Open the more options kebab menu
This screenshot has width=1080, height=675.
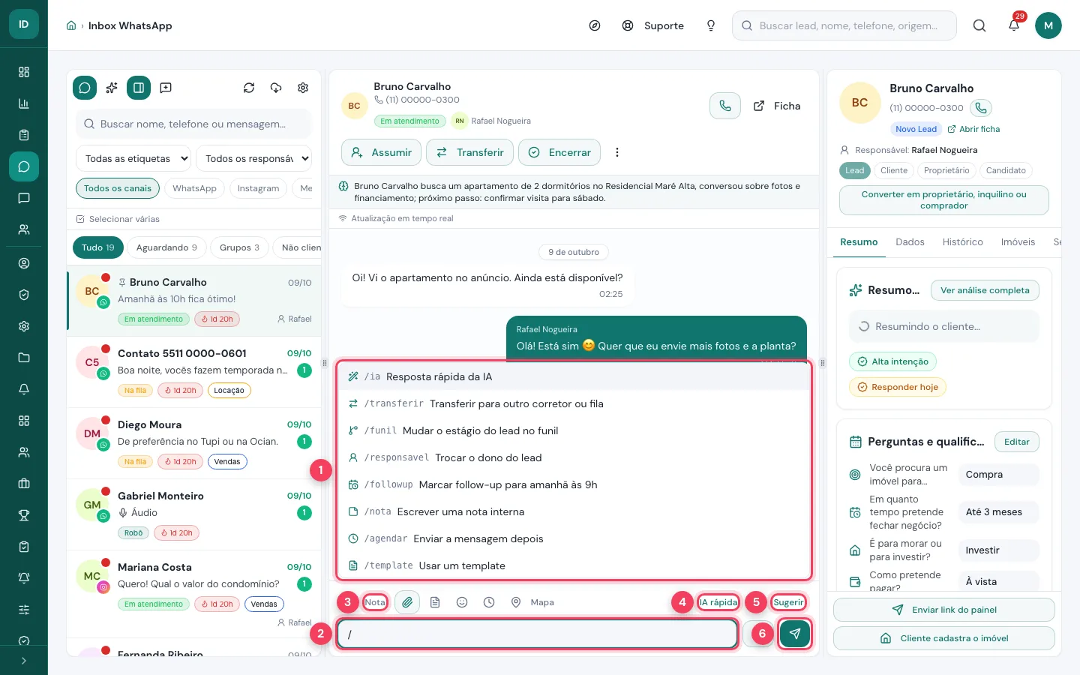(x=617, y=152)
